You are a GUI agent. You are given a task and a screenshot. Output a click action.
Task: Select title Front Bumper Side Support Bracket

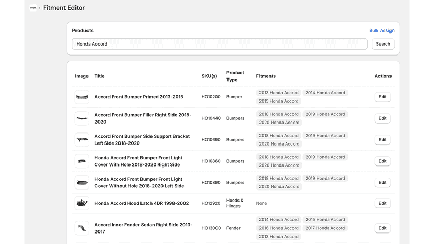point(142,140)
